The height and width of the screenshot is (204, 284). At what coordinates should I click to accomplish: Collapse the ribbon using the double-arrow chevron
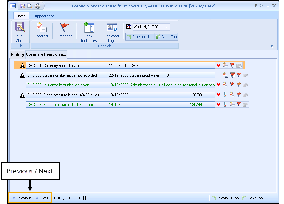(x=271, y=46)
